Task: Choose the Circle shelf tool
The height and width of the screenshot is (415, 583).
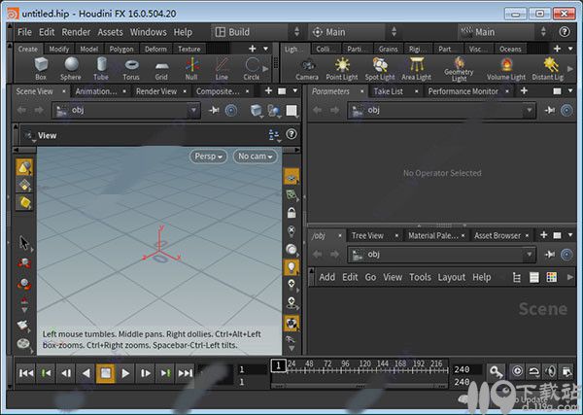Action: click(252, 69)
